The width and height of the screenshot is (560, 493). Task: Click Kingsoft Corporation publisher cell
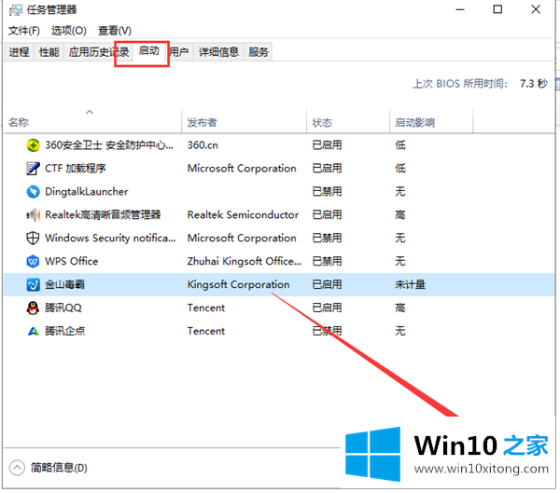pos(238,284)
